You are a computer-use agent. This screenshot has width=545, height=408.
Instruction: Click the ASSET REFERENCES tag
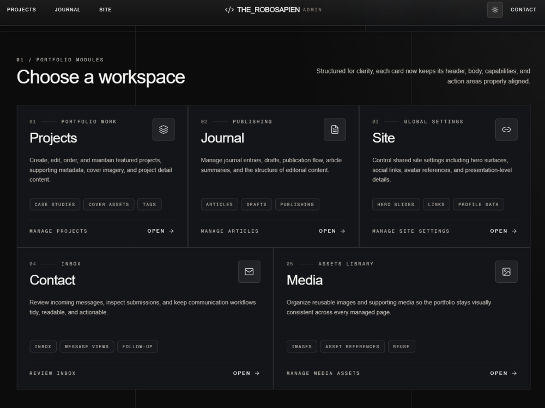[353, 347]
